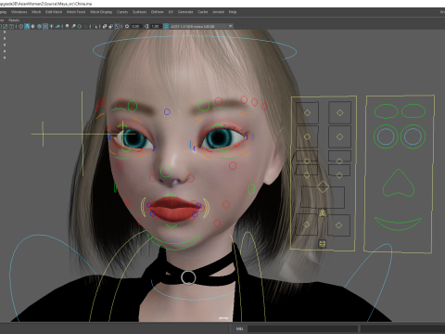The image size is (445, 334).
Task: Select top-right diamond handle in slider panel
Action: (339, 112)
